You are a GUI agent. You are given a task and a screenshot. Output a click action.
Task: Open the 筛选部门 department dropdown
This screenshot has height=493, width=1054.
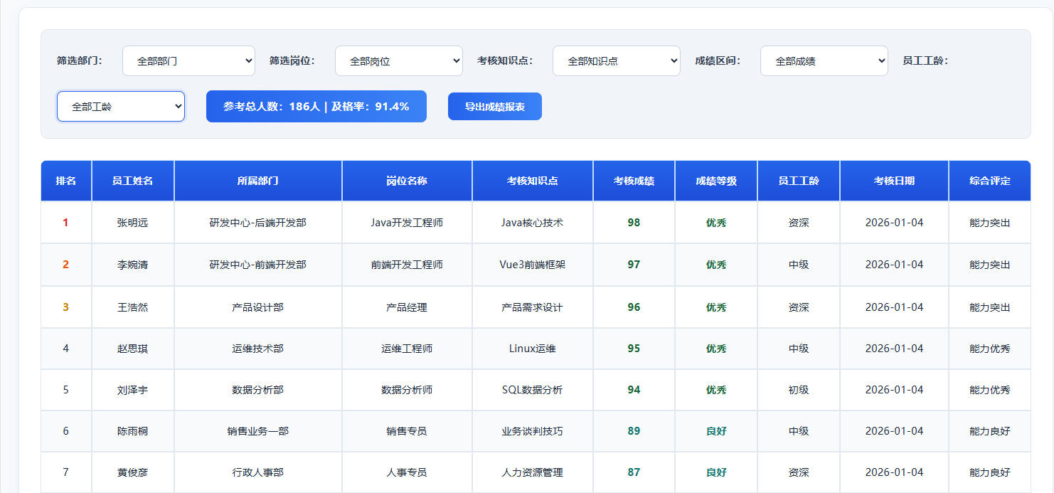point(188,61)
